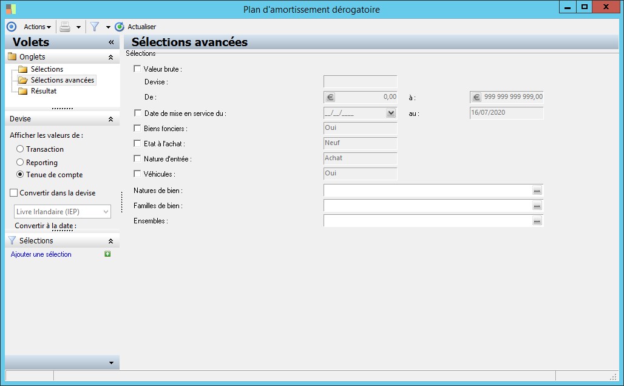Select the Tenue de compte radio button
Image resolution: width=624 pixels, height=386 pixels.
pyautogui.click(x=20, y=174)
